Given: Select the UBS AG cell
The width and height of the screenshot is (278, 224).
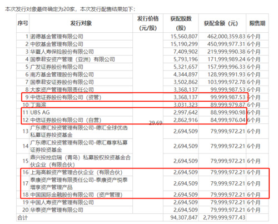Looking at the screenshot, I should coord(40,112).
